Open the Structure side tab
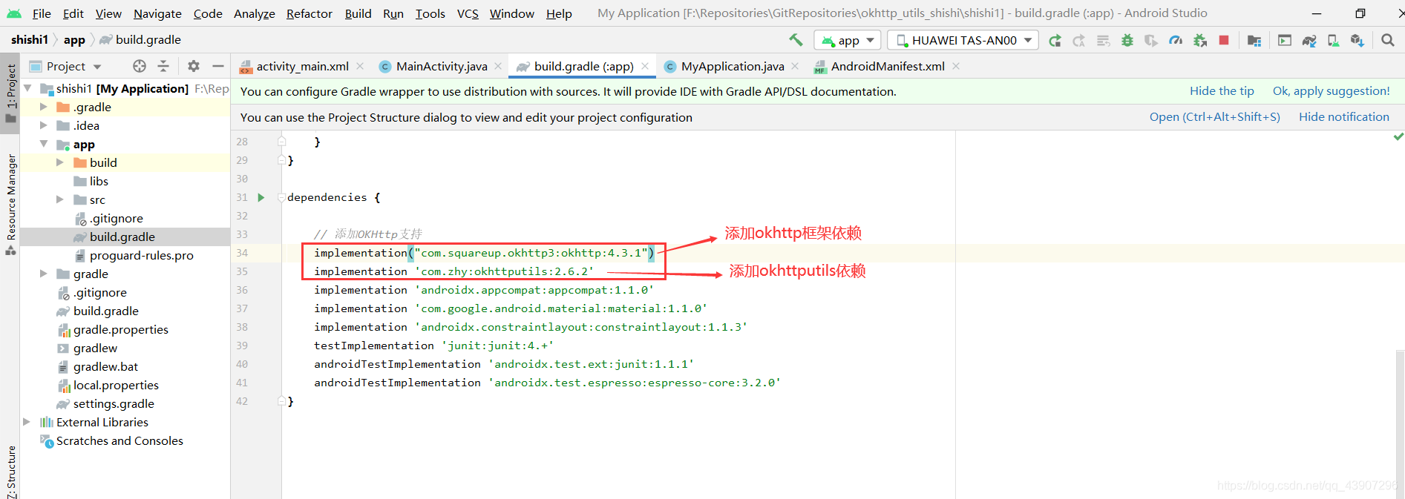Image resolution: width=1405 pixels, height=499 pixels. (x=11, y=472)
